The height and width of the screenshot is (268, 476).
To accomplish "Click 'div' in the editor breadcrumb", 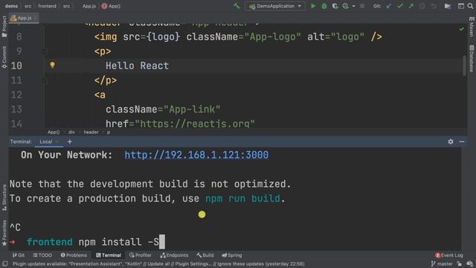I will pos(71,133).
